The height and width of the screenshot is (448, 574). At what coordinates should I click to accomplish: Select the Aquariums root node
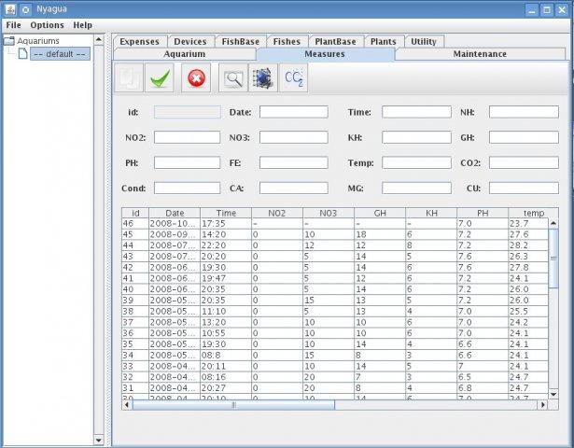pyautogui.click(x=44, y=41)
